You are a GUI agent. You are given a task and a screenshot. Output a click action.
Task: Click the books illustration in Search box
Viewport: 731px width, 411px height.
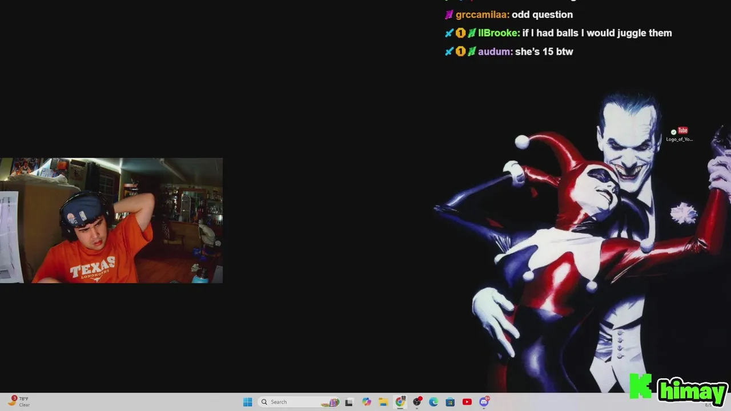[x=331, y=402]
